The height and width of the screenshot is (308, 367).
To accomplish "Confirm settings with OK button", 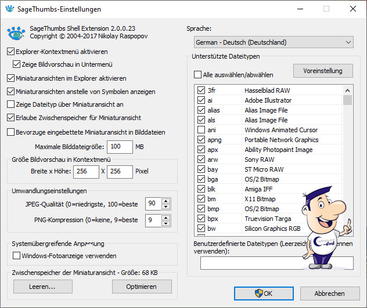I will point(263,293).
